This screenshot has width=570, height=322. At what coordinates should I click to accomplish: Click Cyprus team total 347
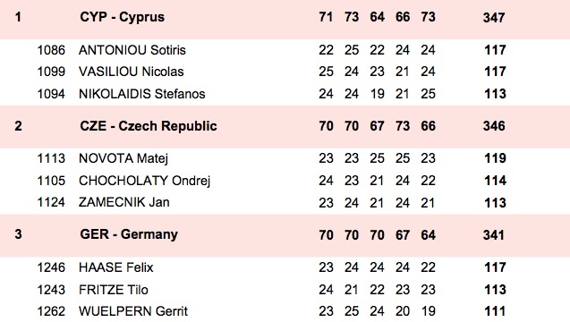click(494, 18)
